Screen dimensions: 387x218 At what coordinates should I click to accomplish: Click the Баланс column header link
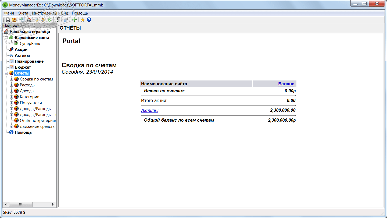pyautogui.click(x=286, y=84)
